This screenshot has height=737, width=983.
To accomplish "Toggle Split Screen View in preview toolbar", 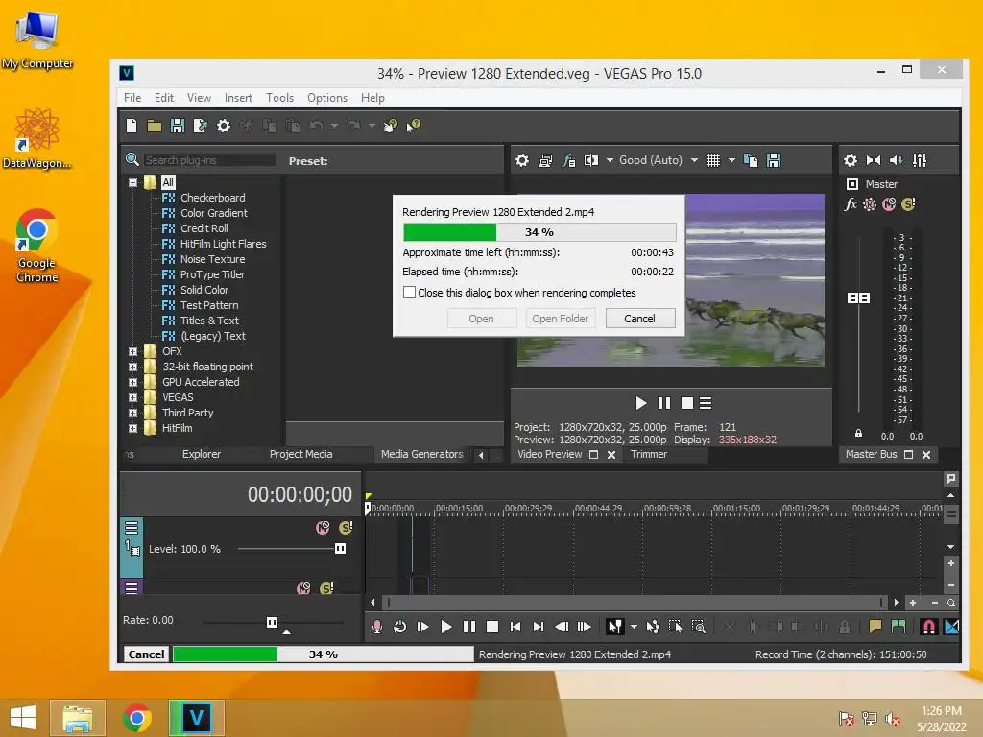I will pyautogui.click(x=591, y=160).
